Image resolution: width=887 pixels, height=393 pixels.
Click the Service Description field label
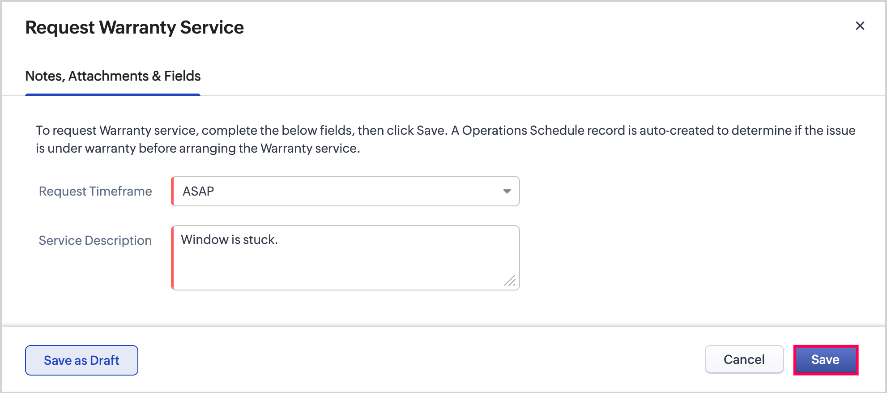(x=95, y=240)
